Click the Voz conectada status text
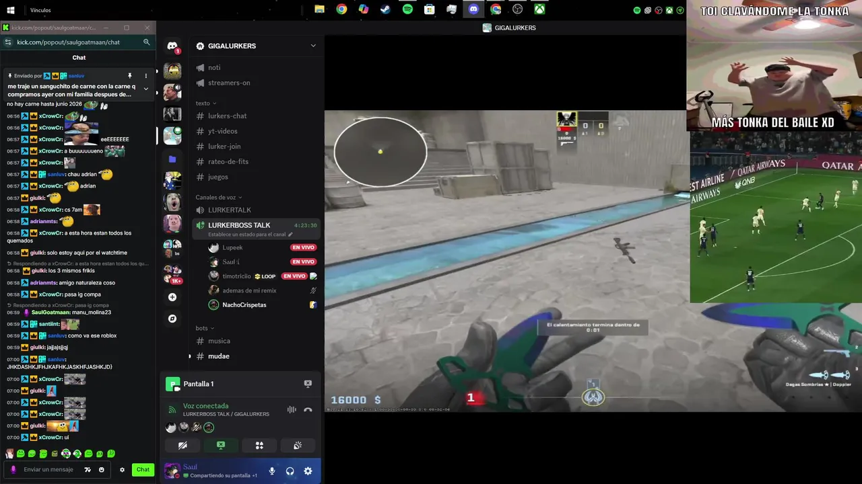This screenshot has width=862, height=484. coord(205,406)
